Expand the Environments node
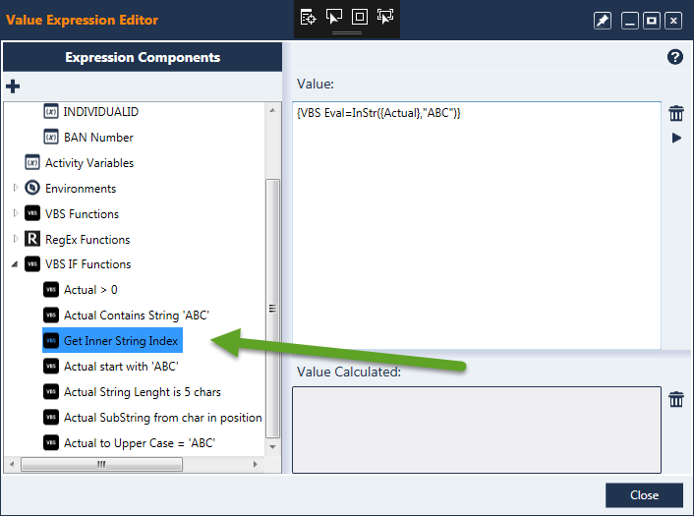The width and height of the screenshot is (694, 516). [16, 188]
